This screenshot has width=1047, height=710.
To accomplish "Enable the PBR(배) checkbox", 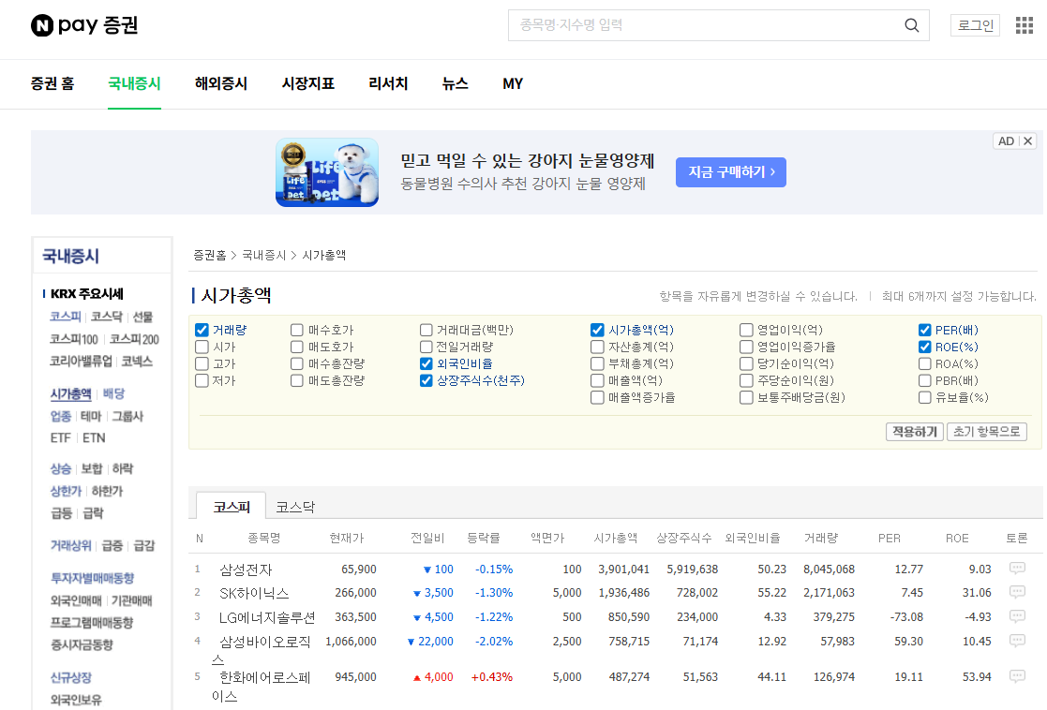I will tap(925, 380).
